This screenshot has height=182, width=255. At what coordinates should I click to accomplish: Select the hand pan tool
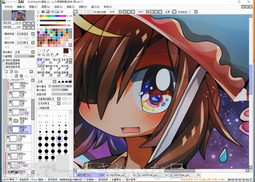click(52, 55)
